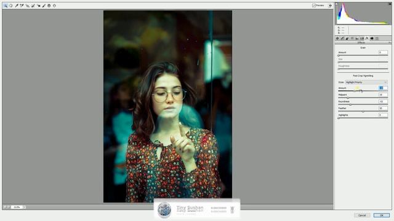The image size is (394, 221).
Task: Click the Feather value field
Action: (383, 108)
